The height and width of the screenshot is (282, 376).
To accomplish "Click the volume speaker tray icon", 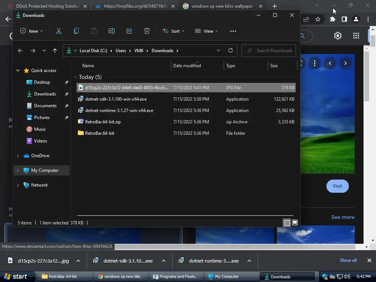I will [347, 276].
